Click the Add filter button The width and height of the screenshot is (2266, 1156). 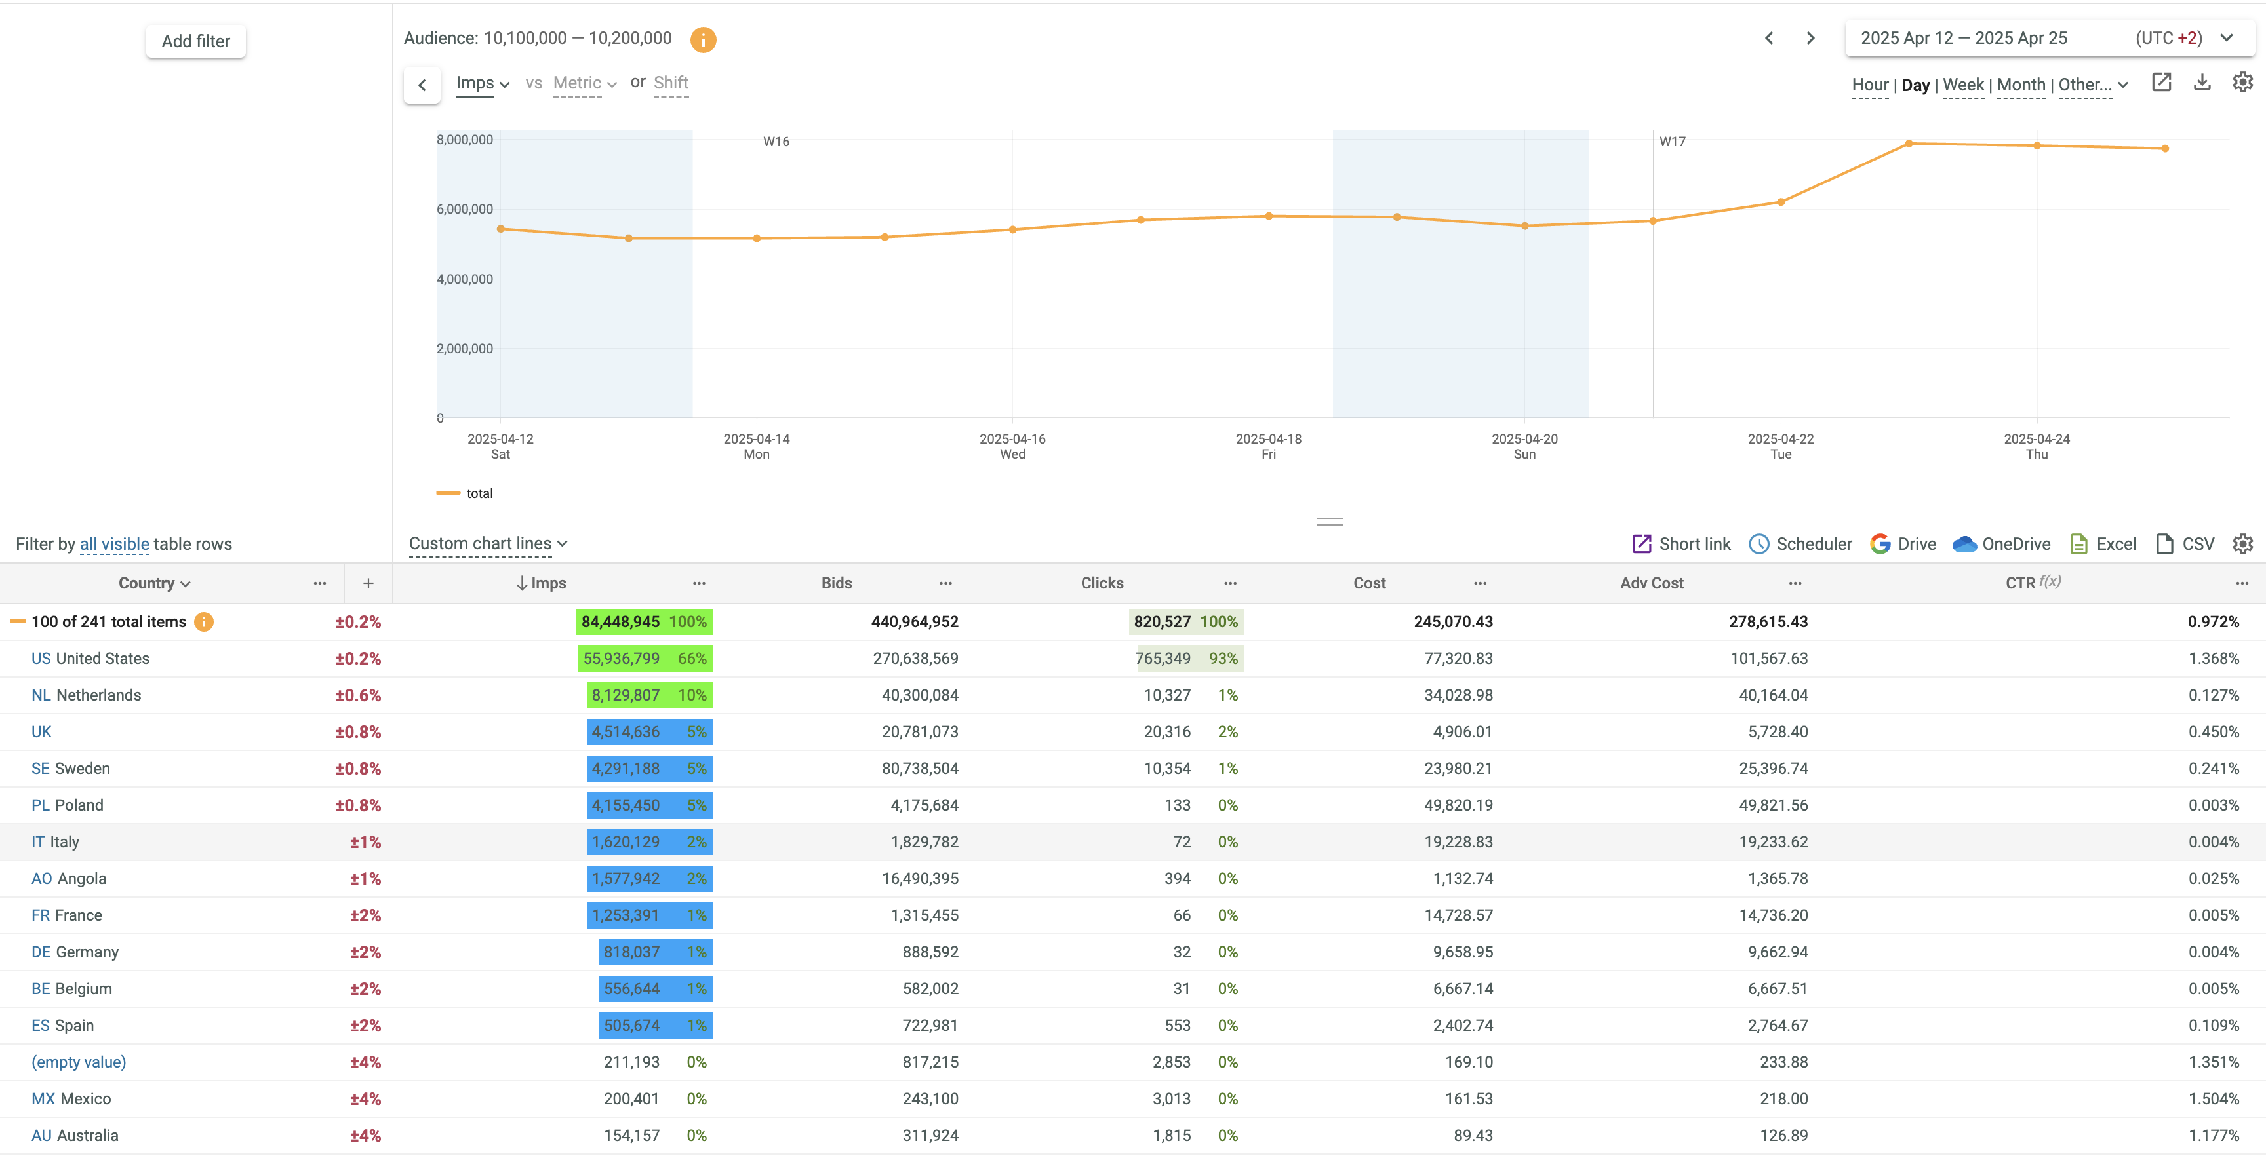195,41
